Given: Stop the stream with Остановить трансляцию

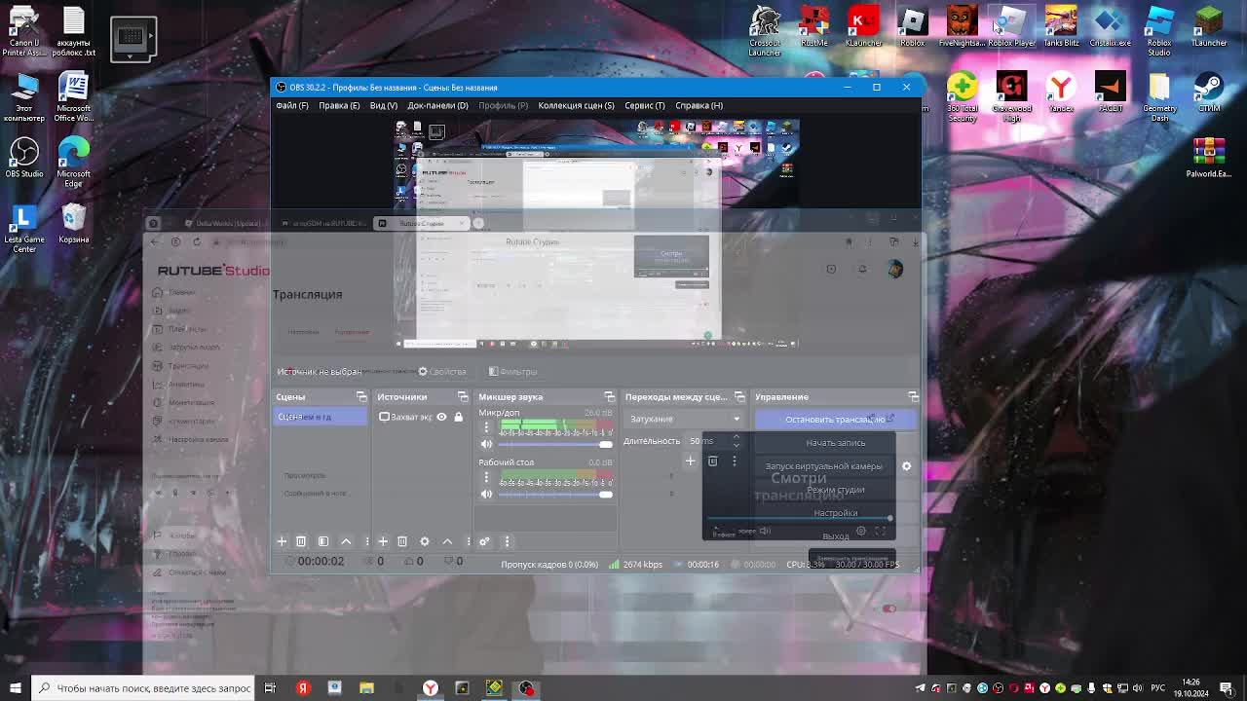Looking at the screenshot, I should click(x=835, y=420).
